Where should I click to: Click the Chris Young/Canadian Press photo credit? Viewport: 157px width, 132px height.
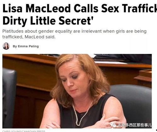[24, 131]
